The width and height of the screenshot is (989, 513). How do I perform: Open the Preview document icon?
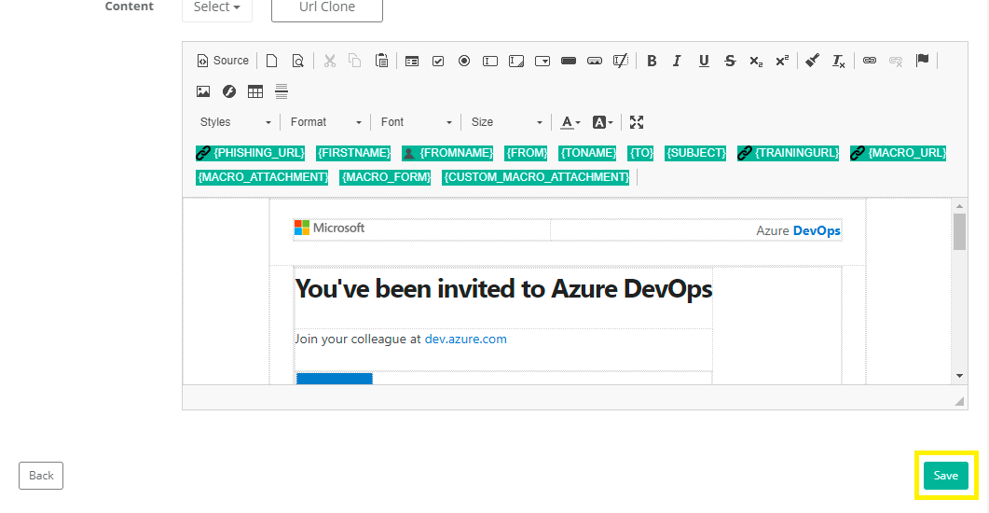(297, 61)
